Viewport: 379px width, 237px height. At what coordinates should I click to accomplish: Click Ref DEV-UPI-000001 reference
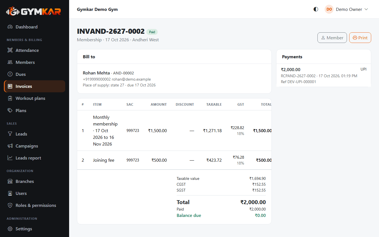[298, 82]
